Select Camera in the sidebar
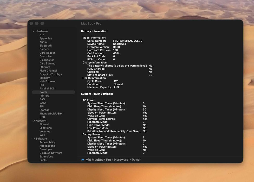The image size is (254, 182). point(44,49)
